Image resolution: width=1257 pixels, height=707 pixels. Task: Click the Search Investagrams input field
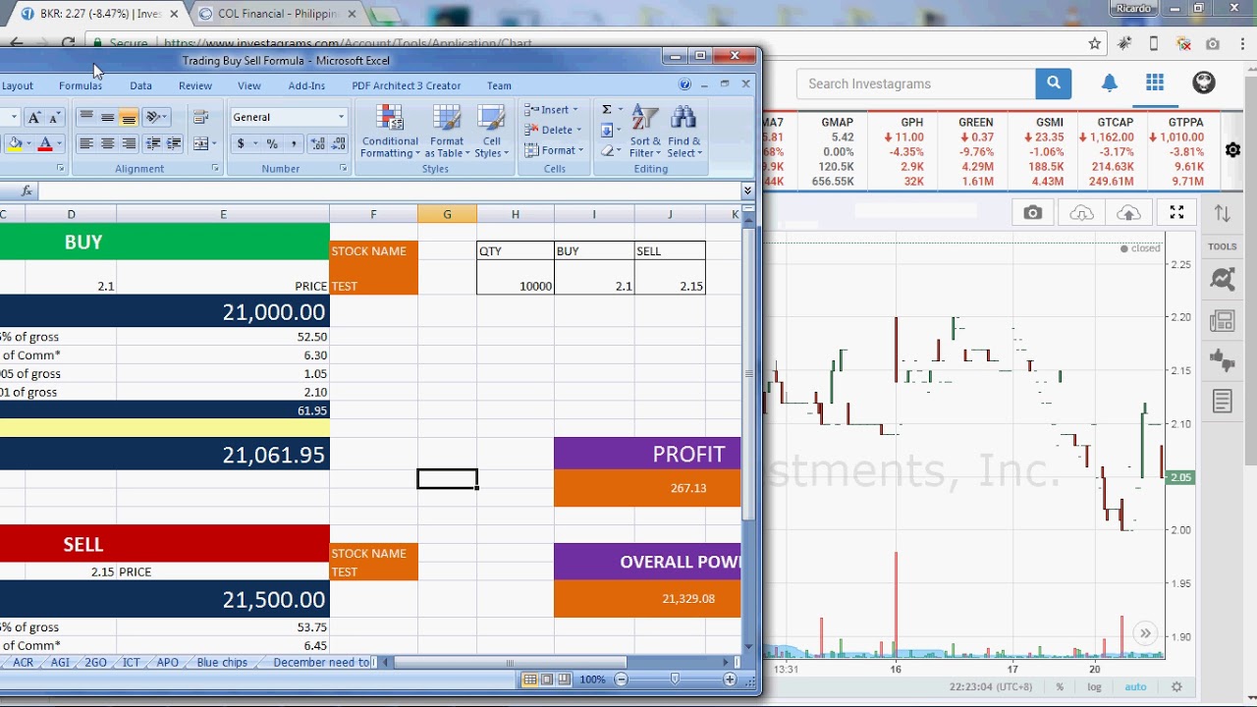click(915, 83)
